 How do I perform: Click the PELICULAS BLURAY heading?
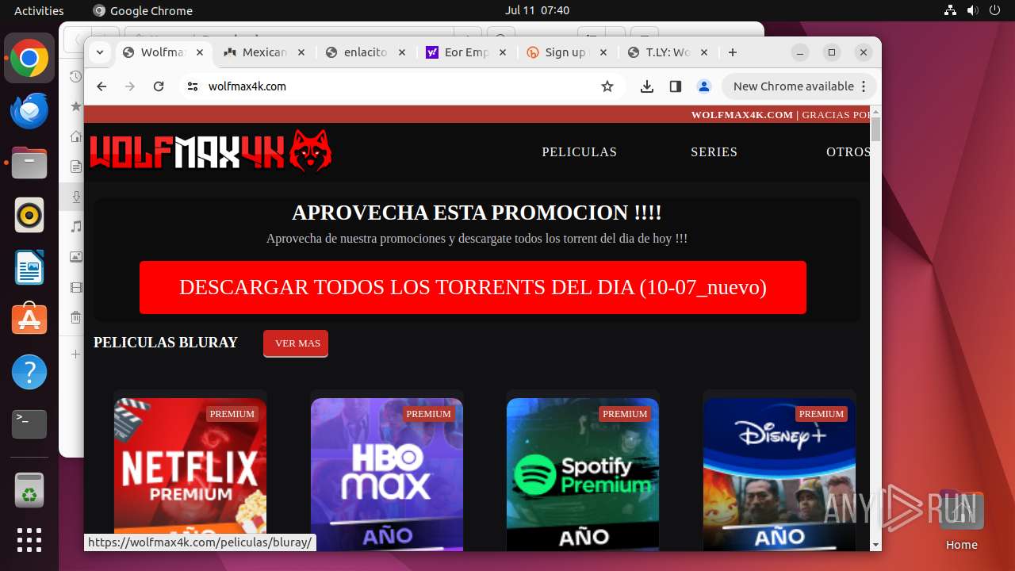click(x=166, y=343)
